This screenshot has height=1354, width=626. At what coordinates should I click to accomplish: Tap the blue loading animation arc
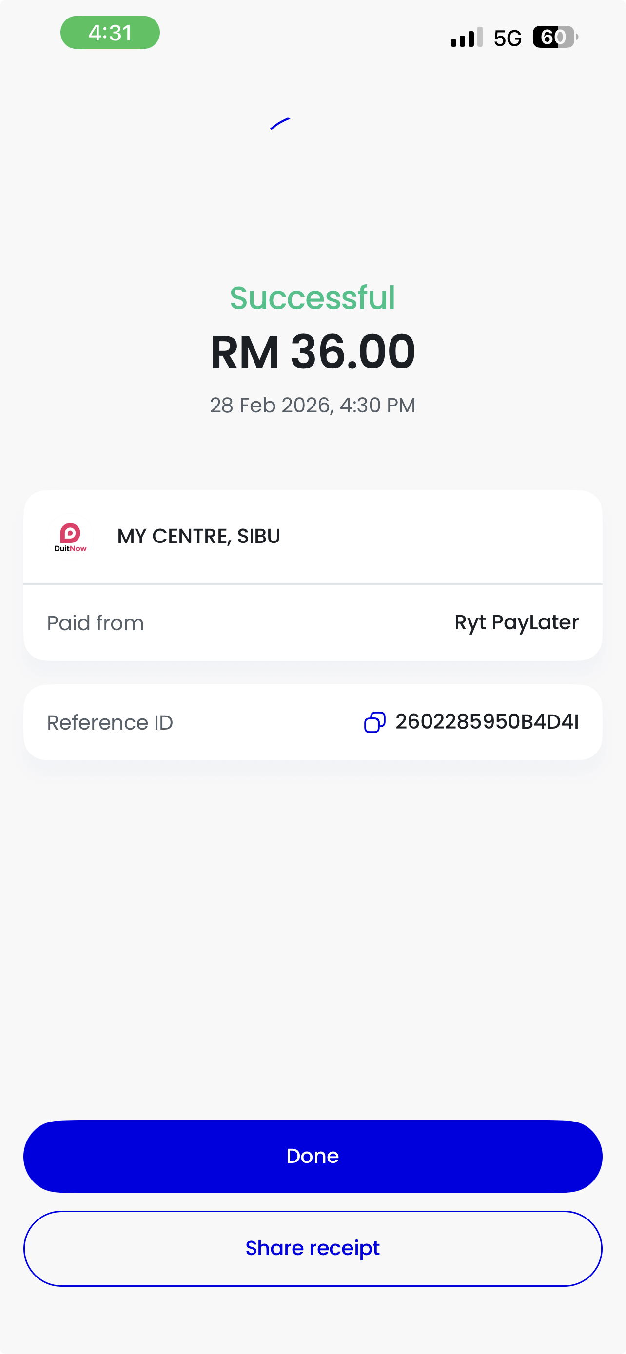[280, 123]
